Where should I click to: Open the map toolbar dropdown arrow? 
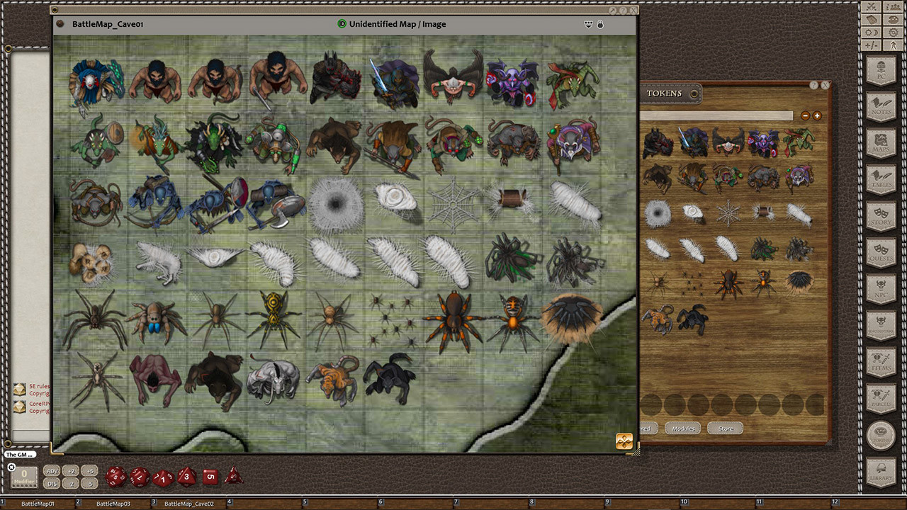coord(588,24)
